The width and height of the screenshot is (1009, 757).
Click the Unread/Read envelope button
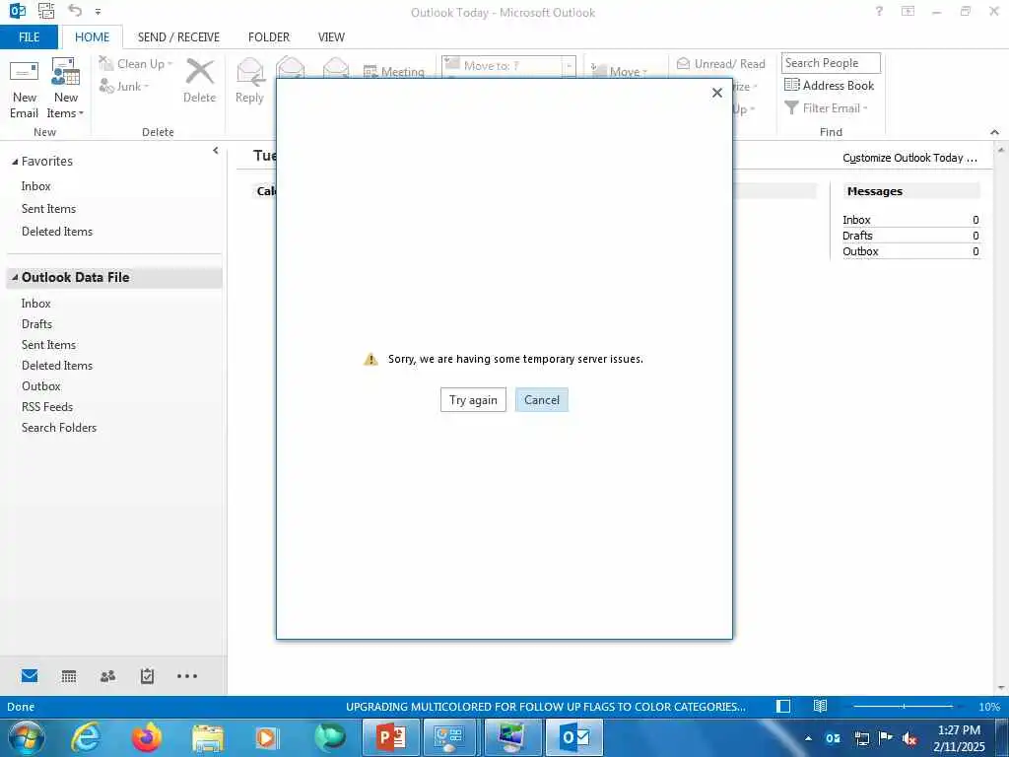[x=720, y=64]
